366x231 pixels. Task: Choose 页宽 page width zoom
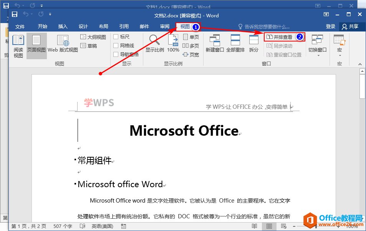click(x=191, y=55)
